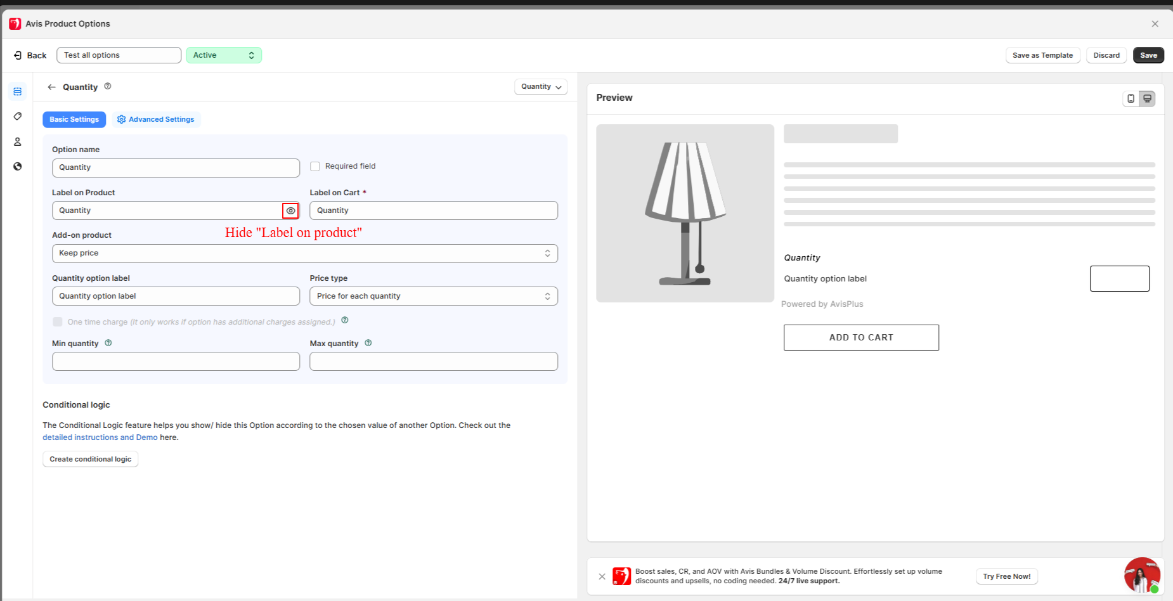
Task: Open the Active status dropdown
Action: 223,55
